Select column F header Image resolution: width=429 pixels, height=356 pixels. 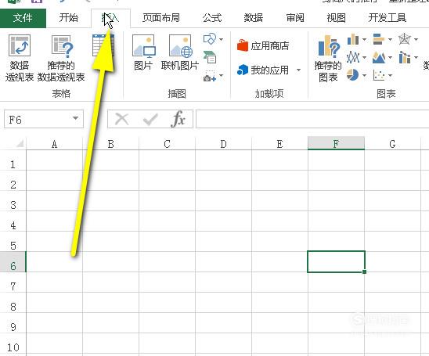(x=336, y=143)
